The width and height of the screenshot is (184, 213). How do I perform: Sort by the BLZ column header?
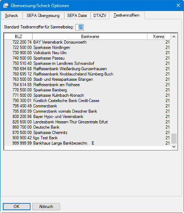(x=18, y=37)
